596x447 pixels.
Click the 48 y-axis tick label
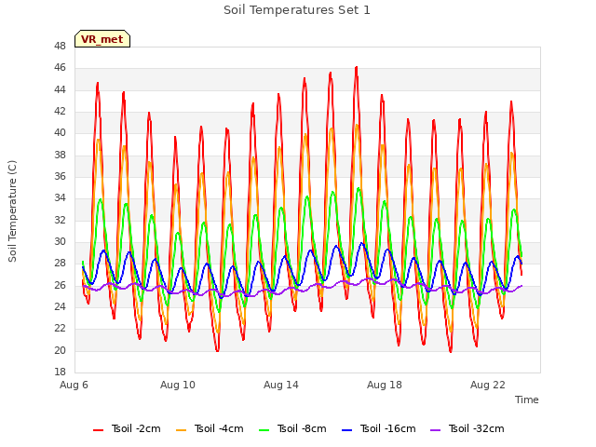pyautogui.click(x=60, y=46)
